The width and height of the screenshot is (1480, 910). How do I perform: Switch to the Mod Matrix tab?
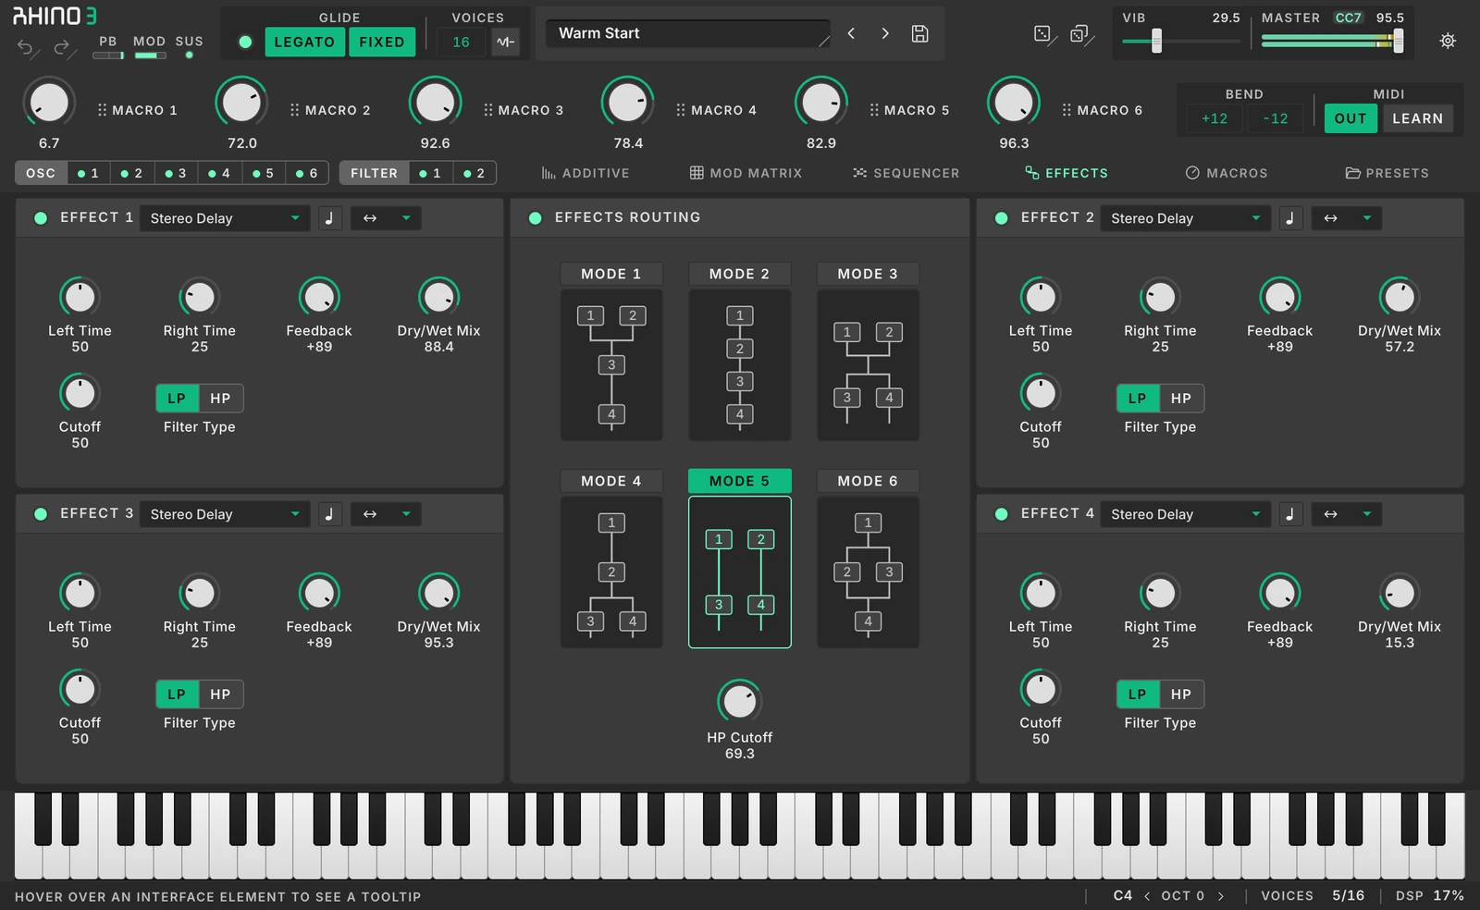pos(746,173)
